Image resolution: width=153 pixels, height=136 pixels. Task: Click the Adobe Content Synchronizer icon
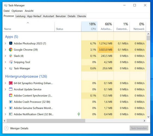(11, 95)
